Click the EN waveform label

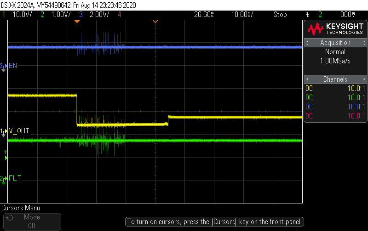pos(13,66)
